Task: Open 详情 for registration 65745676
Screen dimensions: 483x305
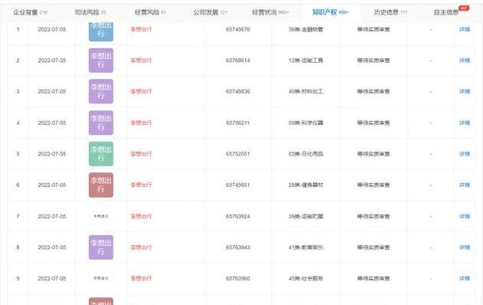Action: (x=465, y=30)
